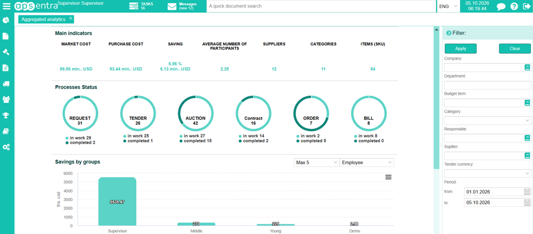Open the trophy sidebar icon

pos(6,115)
